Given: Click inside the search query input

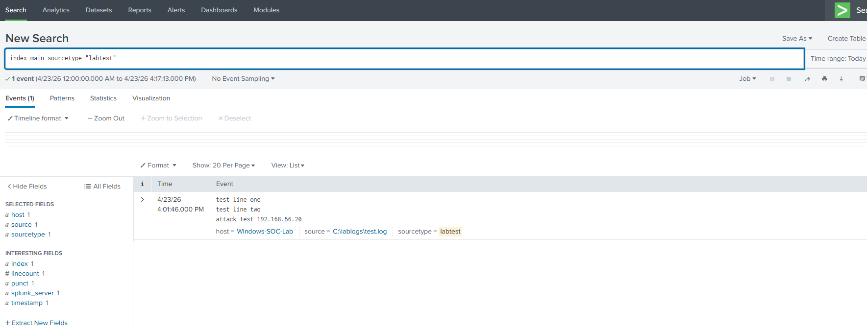Looking at the screenshot, I should pos(404,59).
